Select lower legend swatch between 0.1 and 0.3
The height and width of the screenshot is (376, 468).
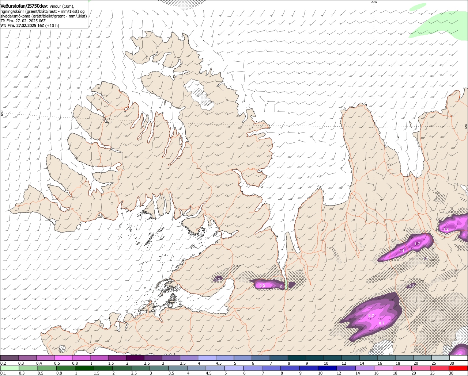(x=9, y=368)
